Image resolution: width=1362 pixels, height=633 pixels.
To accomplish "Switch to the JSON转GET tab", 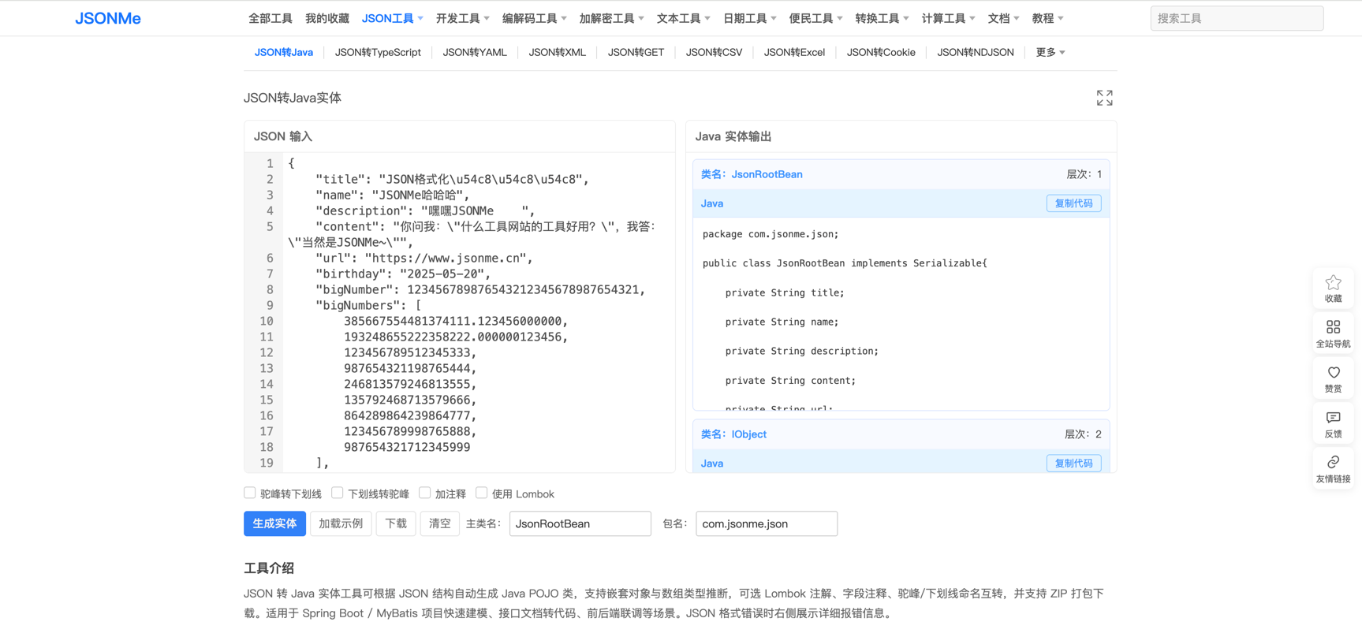I will point(636,52).
